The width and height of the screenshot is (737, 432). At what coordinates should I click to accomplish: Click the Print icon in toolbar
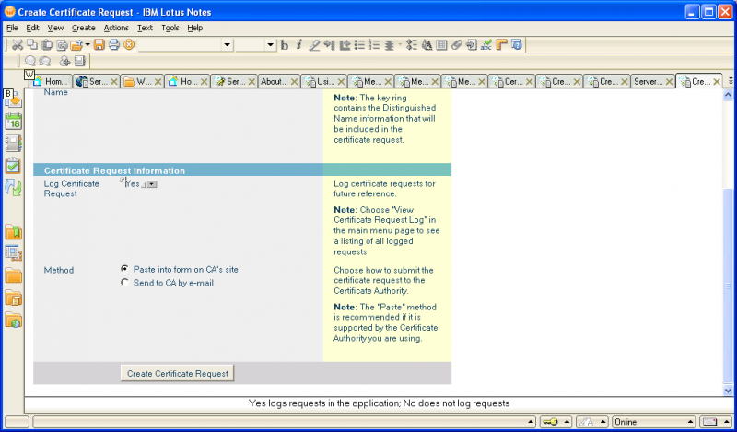(114, 44)
